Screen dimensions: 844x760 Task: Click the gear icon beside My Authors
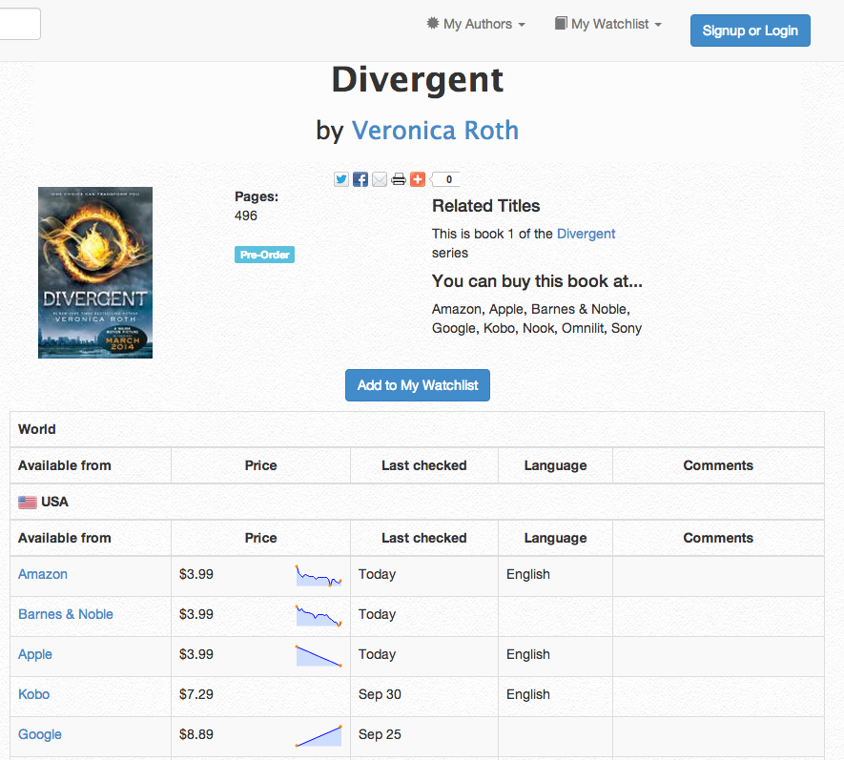432,23
